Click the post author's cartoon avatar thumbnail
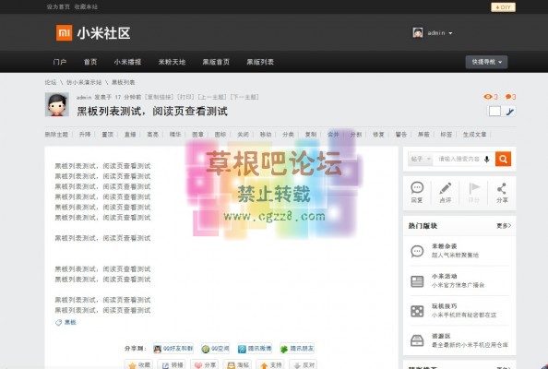Image resolution: width=548 pixels, height=369 pixels. [x=57, y=104]
